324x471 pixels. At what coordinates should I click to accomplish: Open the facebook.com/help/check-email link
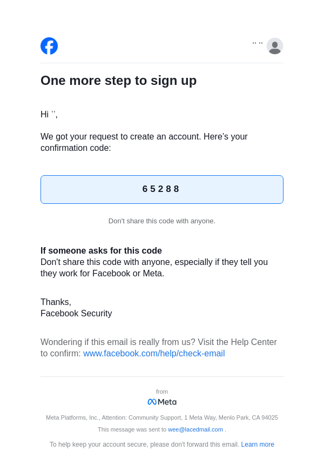click(x=154, y=354)
